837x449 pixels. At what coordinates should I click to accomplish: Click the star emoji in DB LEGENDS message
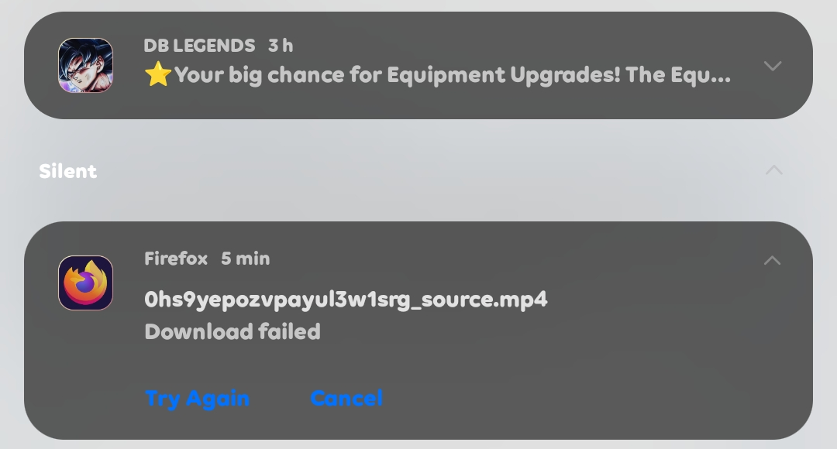coord(158,74)
